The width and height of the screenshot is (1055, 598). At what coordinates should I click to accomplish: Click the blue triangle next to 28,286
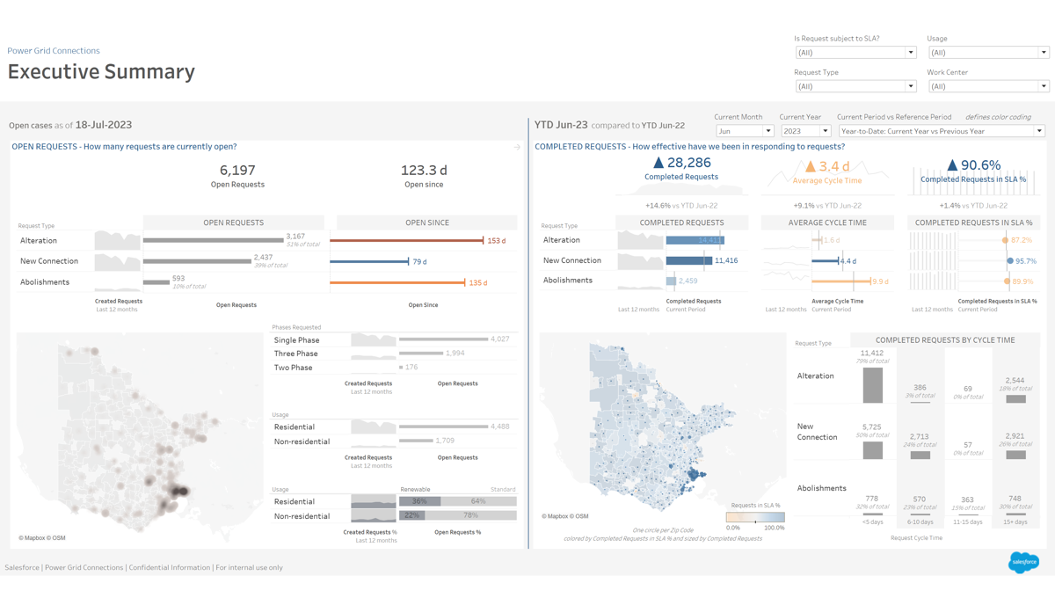coord(658,163)
